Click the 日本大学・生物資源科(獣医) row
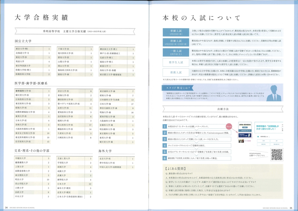Viewport: 298px width, 211px height. [75, 197]
